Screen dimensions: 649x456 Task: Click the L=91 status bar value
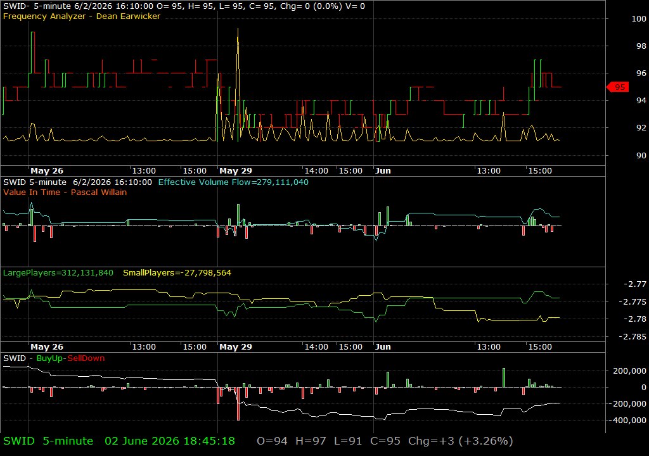point(348,441)
